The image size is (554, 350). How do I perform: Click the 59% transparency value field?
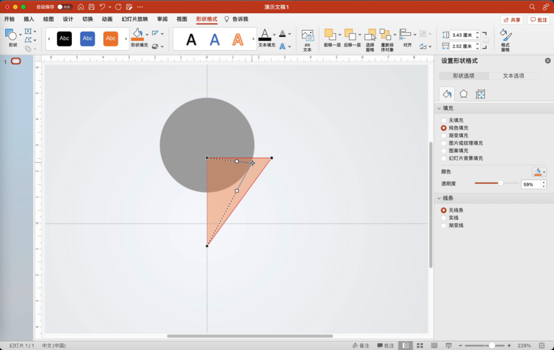[530, 185]
